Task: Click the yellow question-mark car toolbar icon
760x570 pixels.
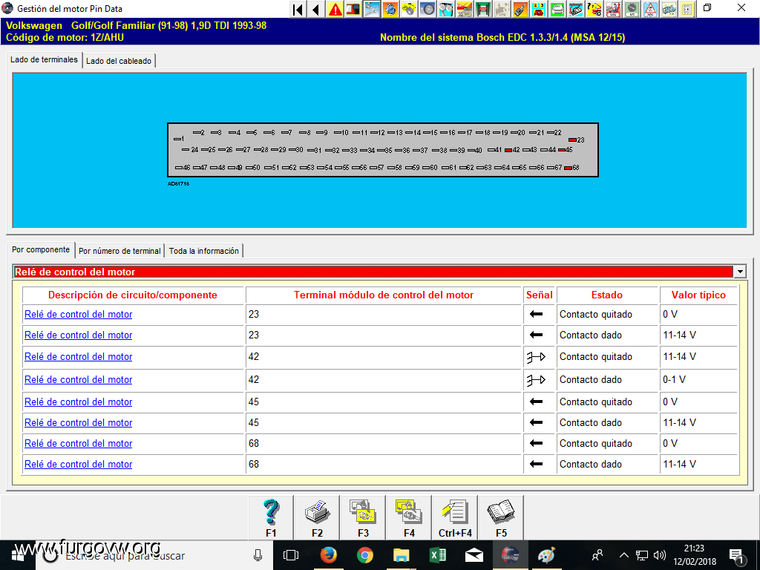Action: [x=594, y=9]
